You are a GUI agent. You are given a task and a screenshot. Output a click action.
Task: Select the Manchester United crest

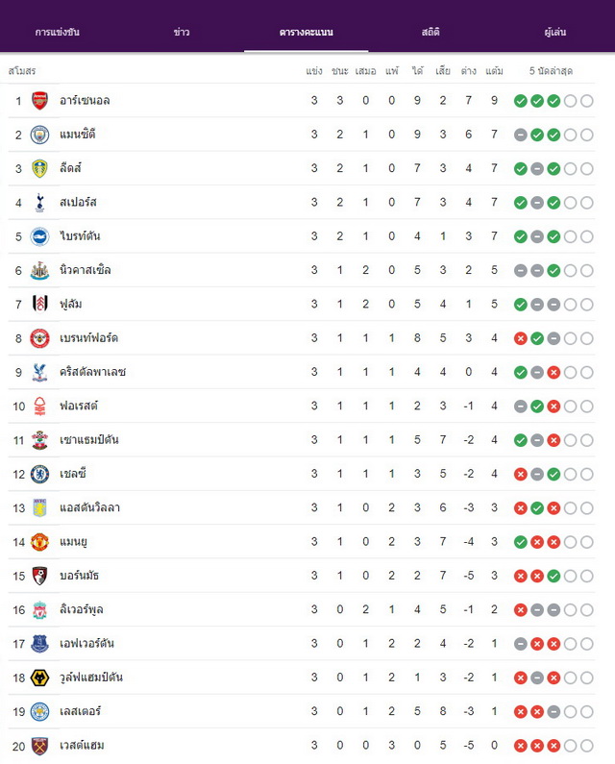click(39, 542)
